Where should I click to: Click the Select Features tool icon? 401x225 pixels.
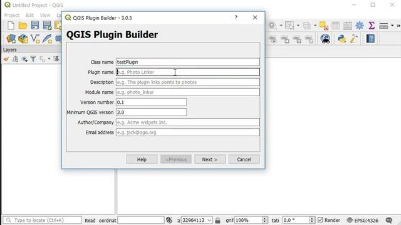(x=289, y=26)
